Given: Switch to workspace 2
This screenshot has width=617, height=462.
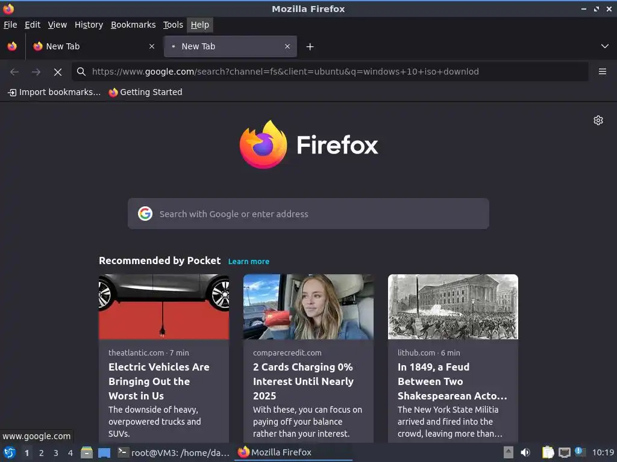Looking at the screenshot, I should [42, 453].
